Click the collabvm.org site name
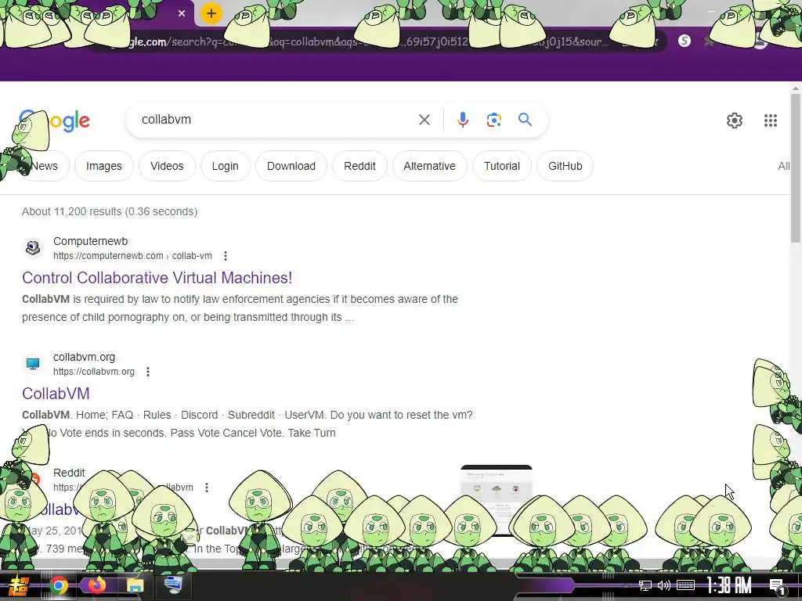This screenshot has height=601, width=802. pyautogui.click(x=84, y=357)
